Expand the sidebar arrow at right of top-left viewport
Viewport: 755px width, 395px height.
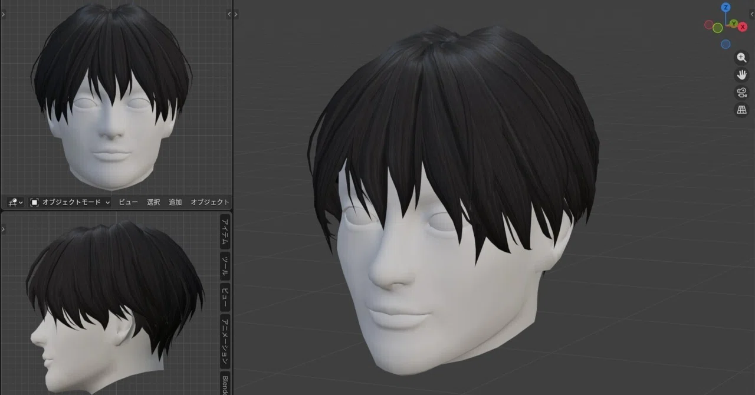[229, 14]
